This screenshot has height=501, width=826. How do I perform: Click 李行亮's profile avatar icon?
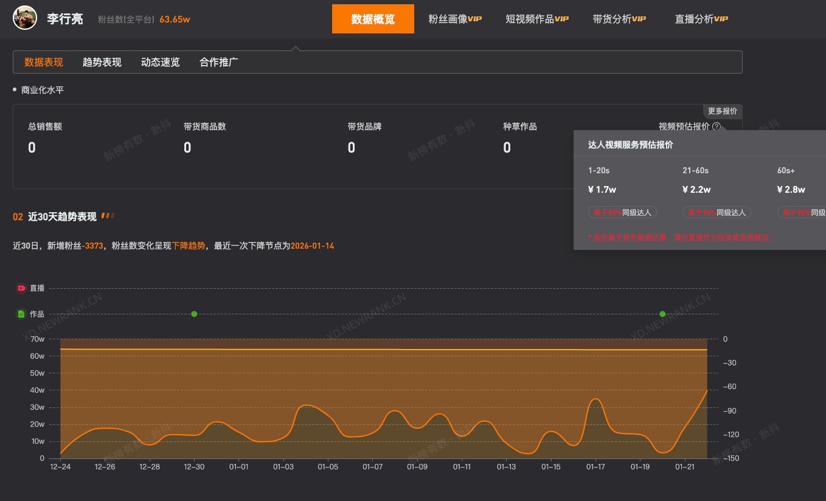click(24, 18)
